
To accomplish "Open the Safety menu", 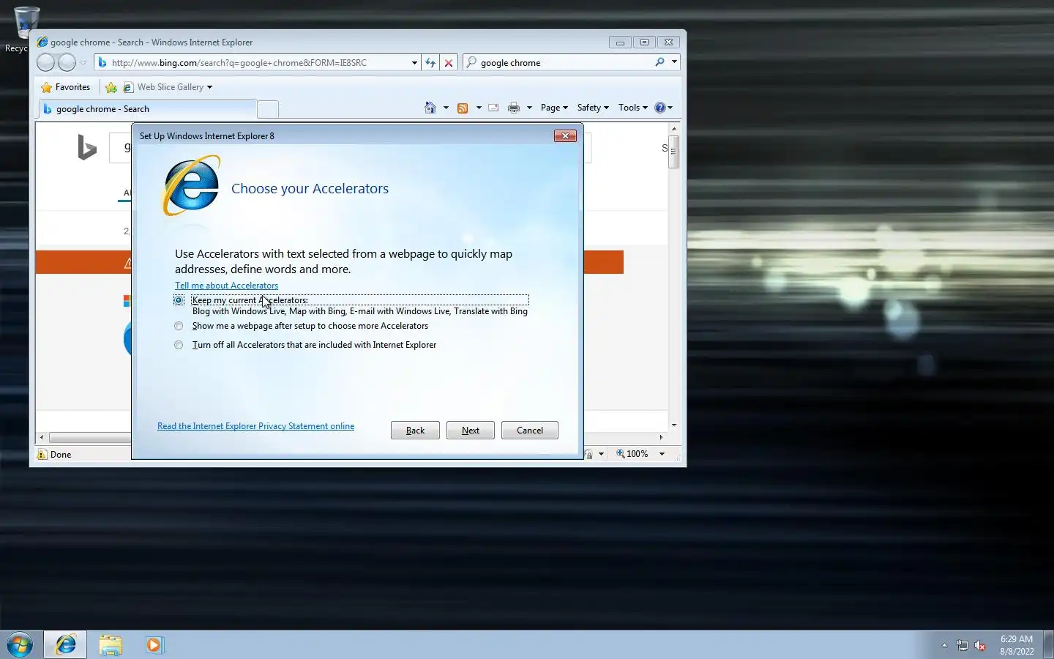I will click(x=593, y=108).
